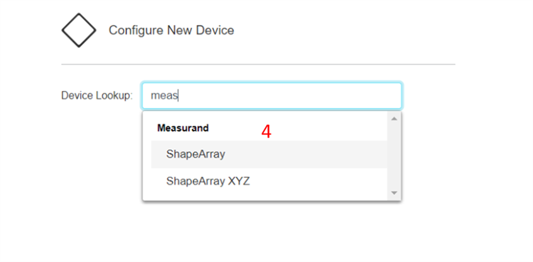The height and width of the screenshot is (262, 533).
Task: Click the scroll-up arrow in the dropdown list
Action: click(394, 119)
